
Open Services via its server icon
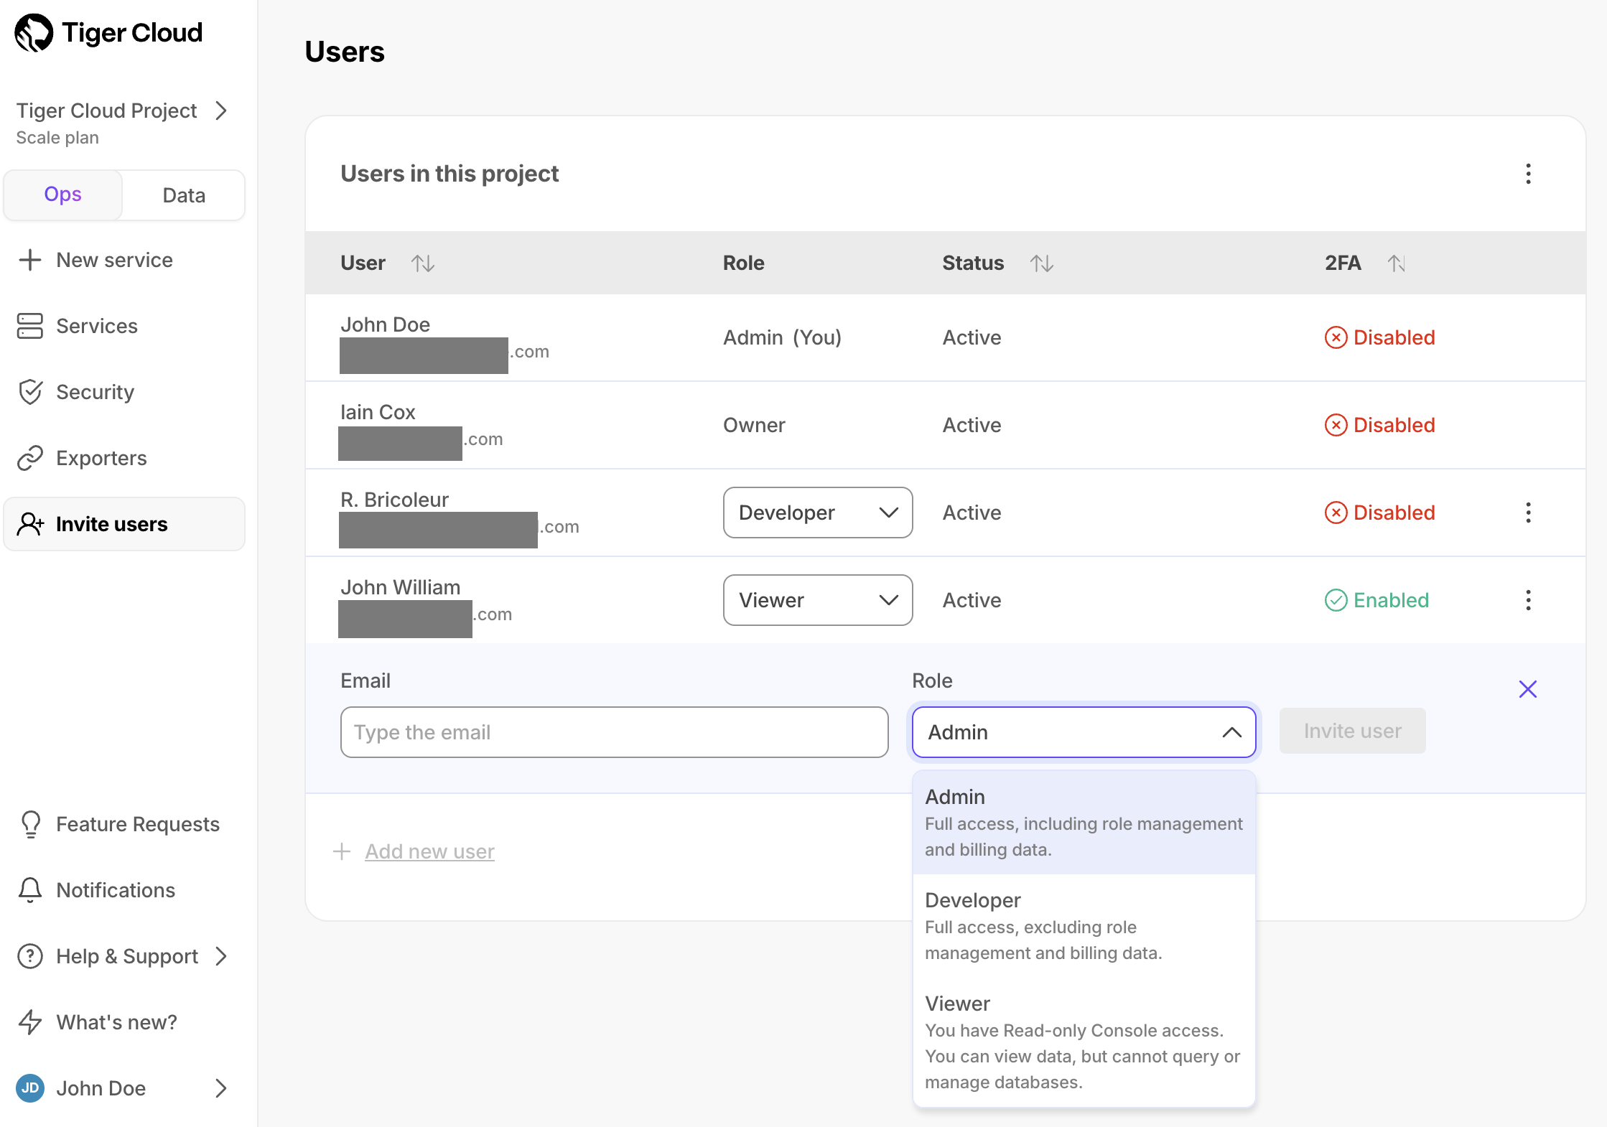(x=30, y=326)
